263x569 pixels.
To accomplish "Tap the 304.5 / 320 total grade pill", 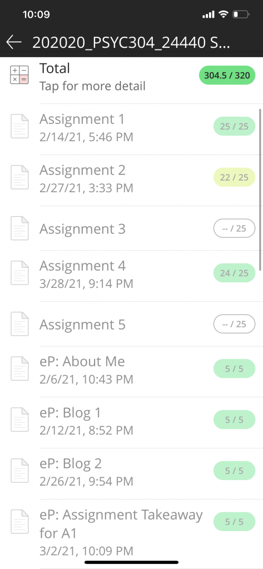I will (227, 76).
